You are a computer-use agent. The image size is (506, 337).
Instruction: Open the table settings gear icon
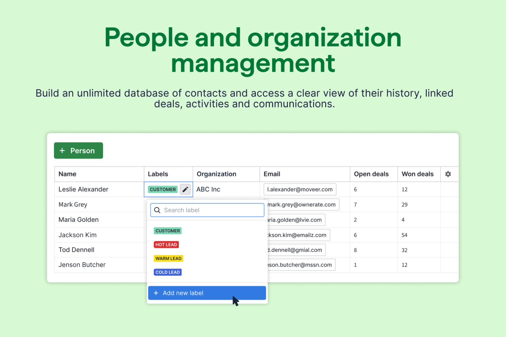click(x=448, y=174)
